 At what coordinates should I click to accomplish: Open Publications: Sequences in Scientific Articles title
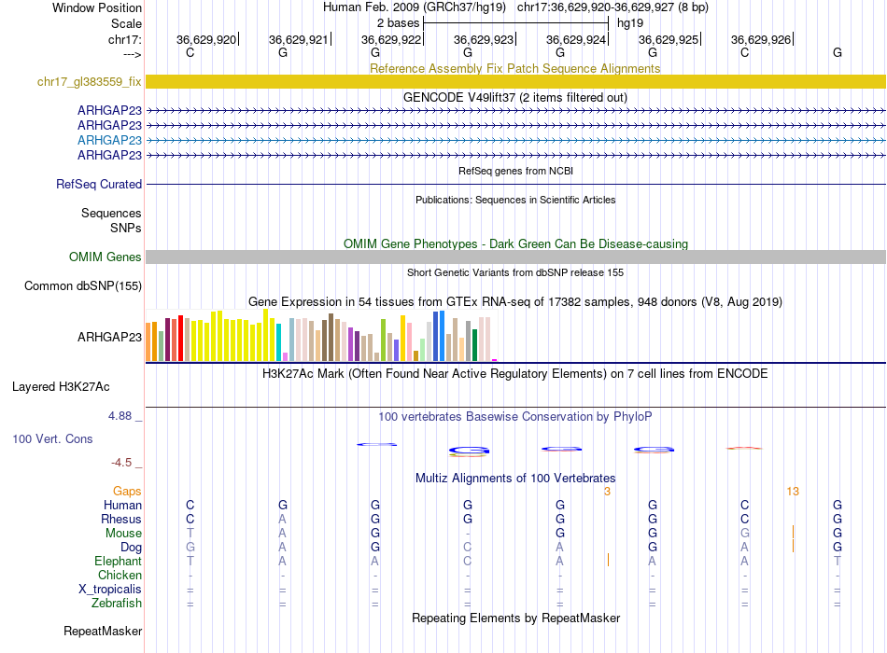click(x=515, y=200)
